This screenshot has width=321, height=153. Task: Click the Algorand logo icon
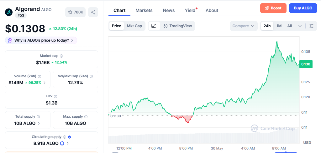(x=9, y=12)
